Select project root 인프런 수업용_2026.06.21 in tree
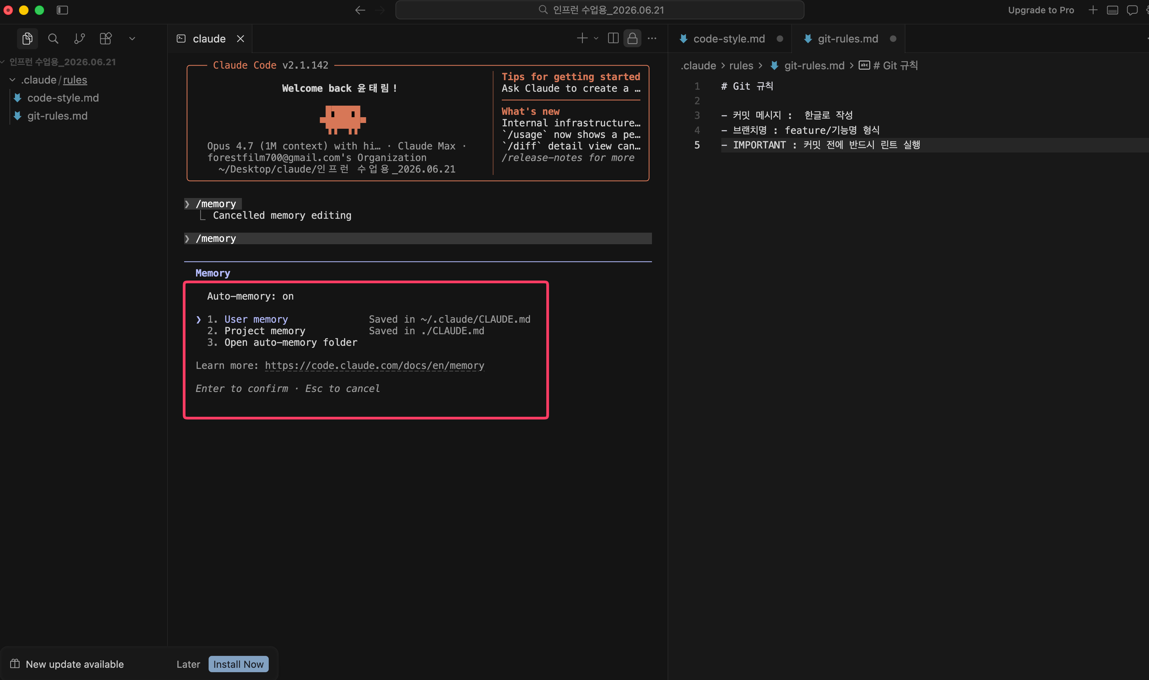Viewport: 1149px width, 680px height. [62, 62]
